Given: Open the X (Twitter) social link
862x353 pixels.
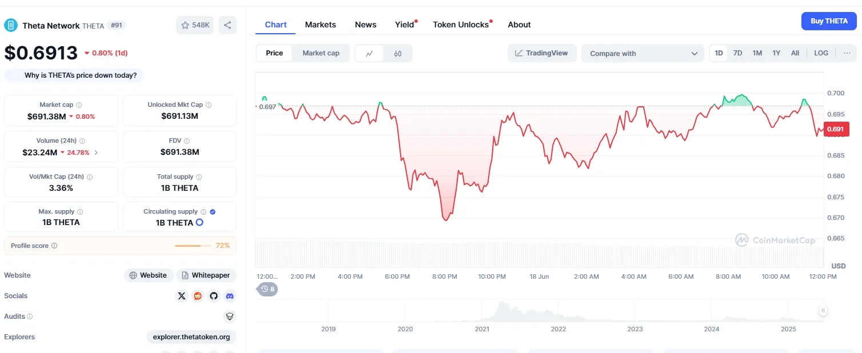Looking at the screenshot, I should coord(182,296).
